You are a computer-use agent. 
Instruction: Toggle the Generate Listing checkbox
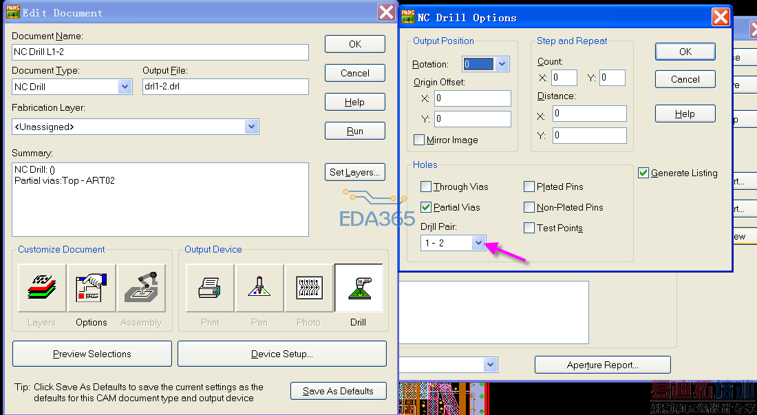pos(643,173)
